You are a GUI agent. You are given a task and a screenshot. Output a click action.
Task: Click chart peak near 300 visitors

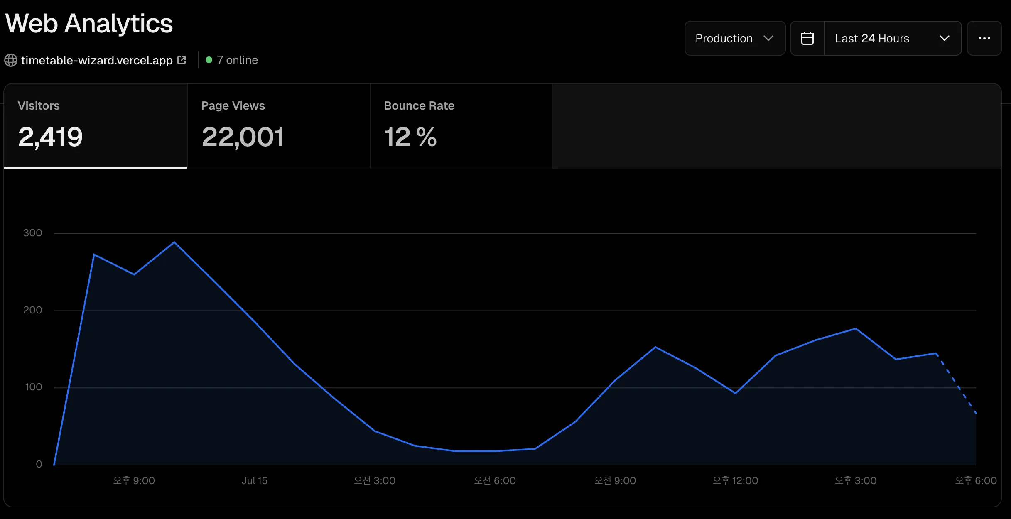tap(174, 242)
